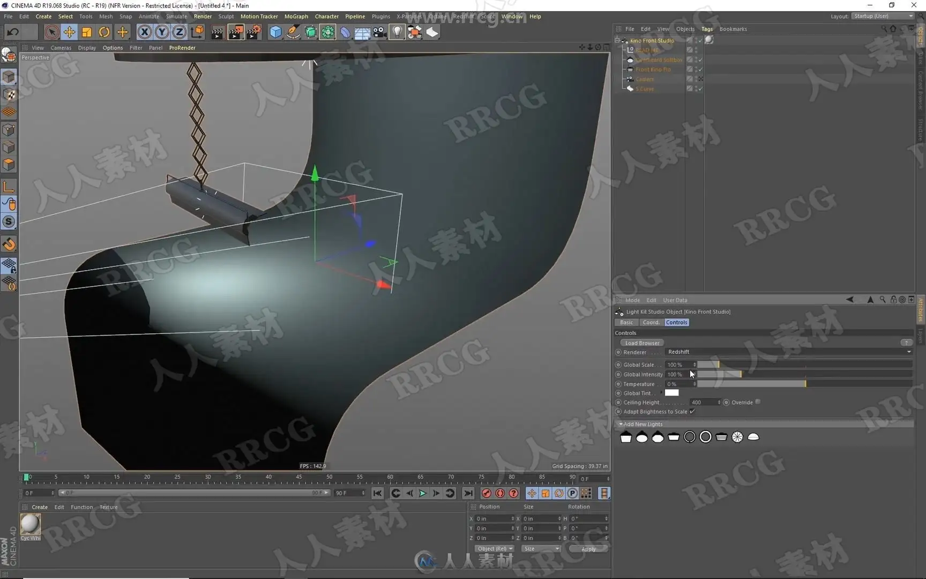926x579 pixels.
Task: Open the Object (Rel) coordinate dropdown
Action: click(x=495, y=548)
